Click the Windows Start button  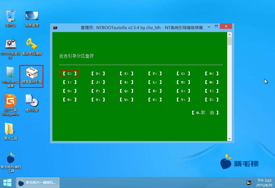tap(7, 183)
